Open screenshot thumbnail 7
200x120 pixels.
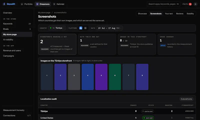pyautogui.click(x=128, y=77)
